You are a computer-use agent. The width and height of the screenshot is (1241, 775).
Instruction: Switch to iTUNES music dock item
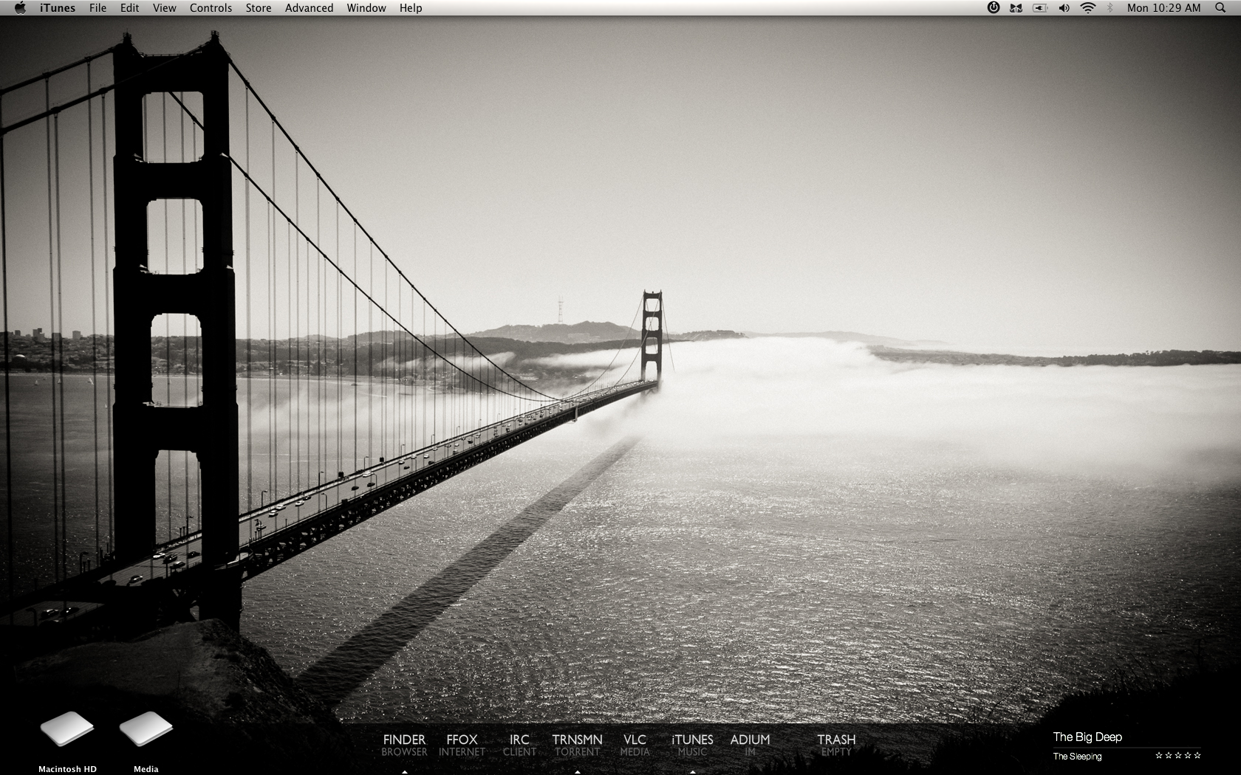(x=692, y=745)
